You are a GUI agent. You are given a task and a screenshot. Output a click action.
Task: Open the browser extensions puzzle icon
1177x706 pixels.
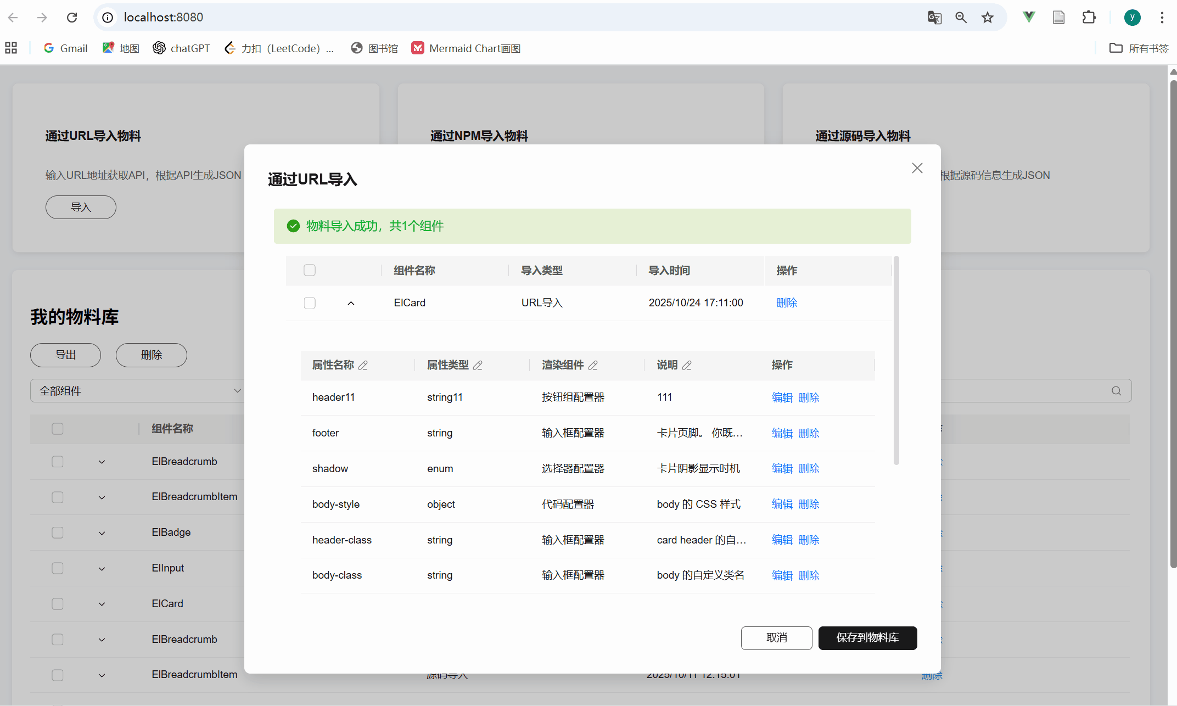coord(1089,17)
